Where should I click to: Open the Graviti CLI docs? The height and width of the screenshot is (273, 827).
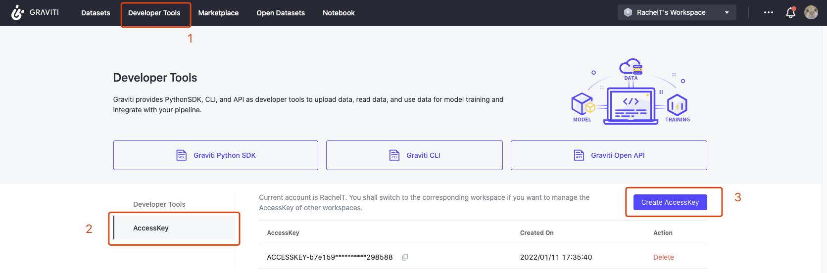pyautogui.click(x=414, y=155)
